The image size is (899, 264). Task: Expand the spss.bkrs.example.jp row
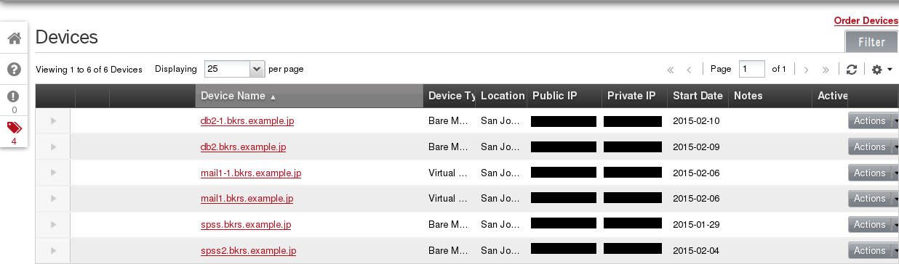53,225
